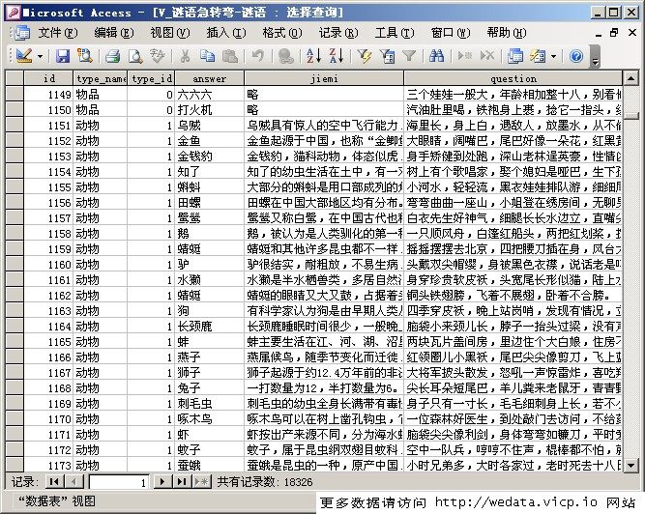Screen dimensions: 645x514
Task: Open the 编辑(E) menu
Action: (114, 33)
